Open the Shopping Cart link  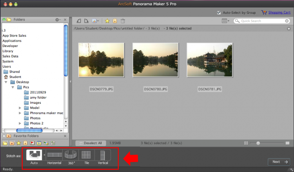click(x=279, y=13)
